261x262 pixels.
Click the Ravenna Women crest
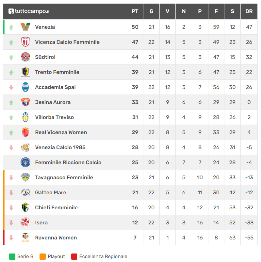coord(25,237)
